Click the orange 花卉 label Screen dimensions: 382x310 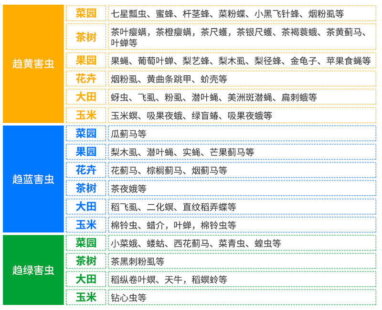point(86,79)
